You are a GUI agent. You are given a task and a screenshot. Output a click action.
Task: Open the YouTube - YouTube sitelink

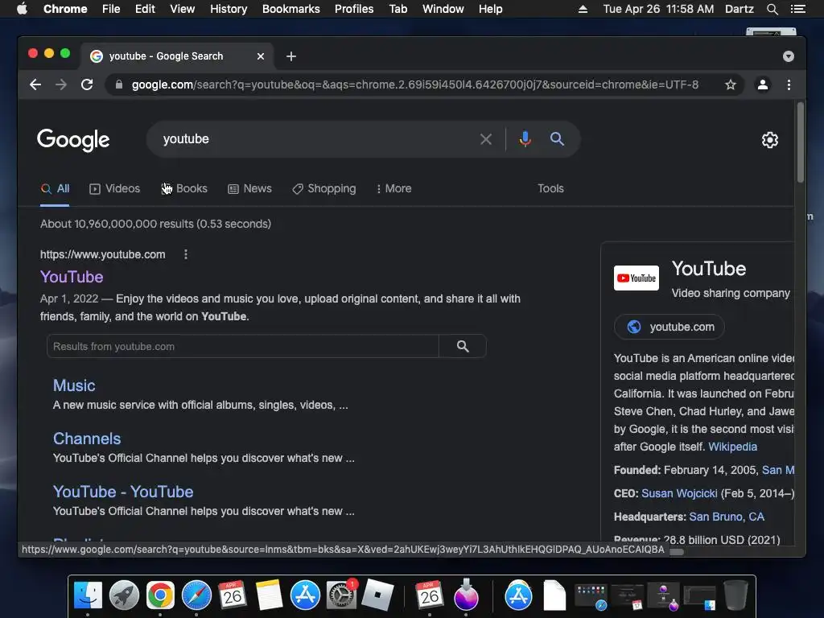pos(123,492)
